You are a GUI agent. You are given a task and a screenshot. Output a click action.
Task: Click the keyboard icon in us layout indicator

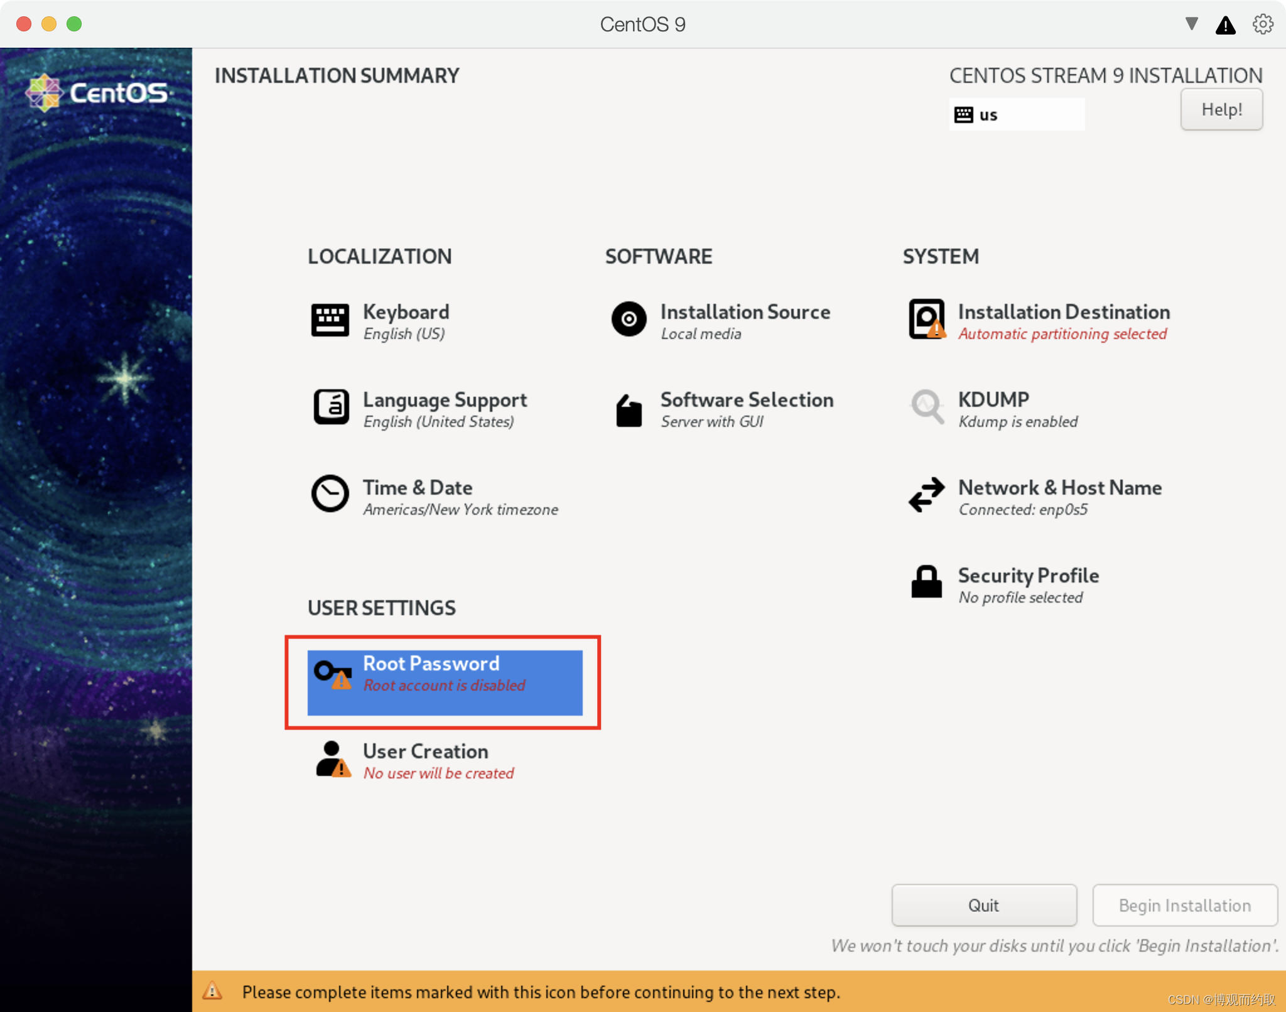point(963,115)
